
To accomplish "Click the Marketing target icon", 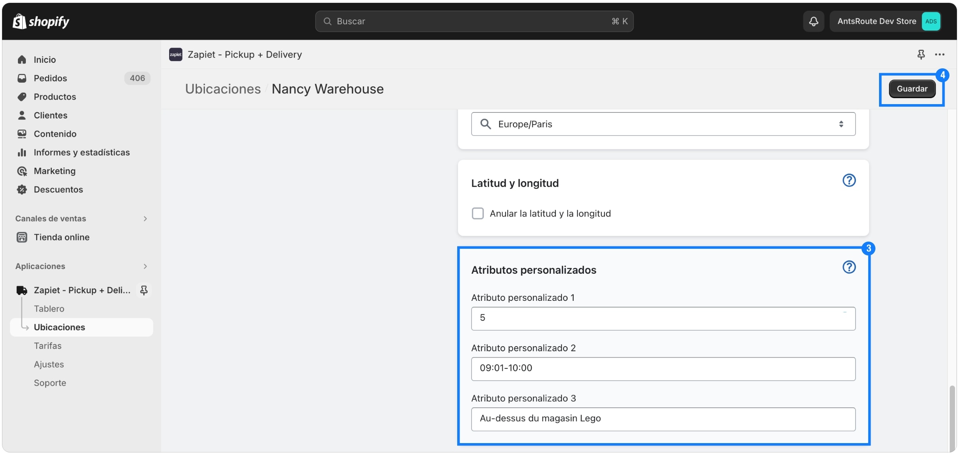I will click(x=22, y=171).
